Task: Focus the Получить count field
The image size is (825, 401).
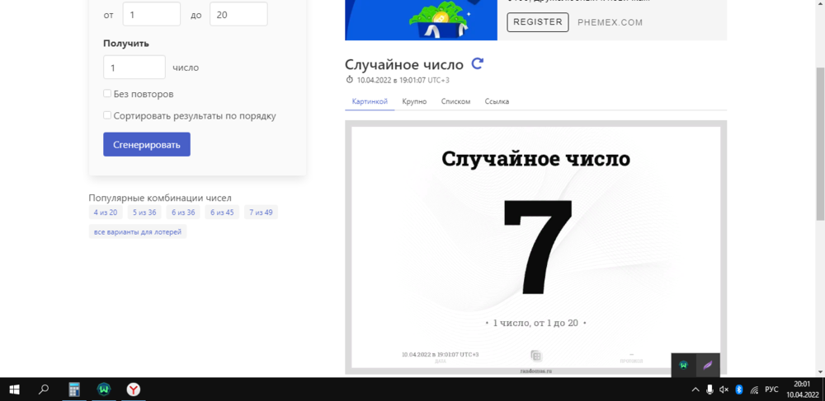Action: coord(134,68)
